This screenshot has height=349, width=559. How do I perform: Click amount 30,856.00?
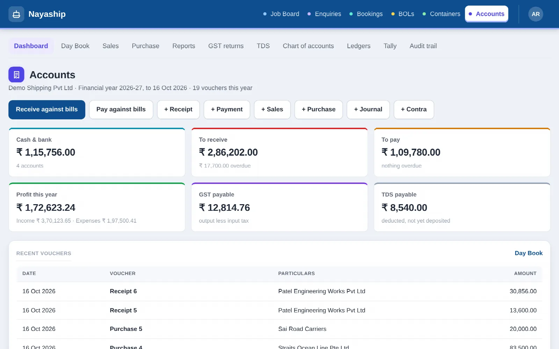coord(523,291)
